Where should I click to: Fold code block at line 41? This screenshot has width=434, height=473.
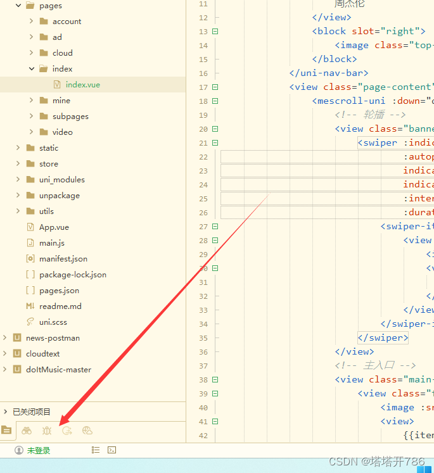tap(215, 422)
